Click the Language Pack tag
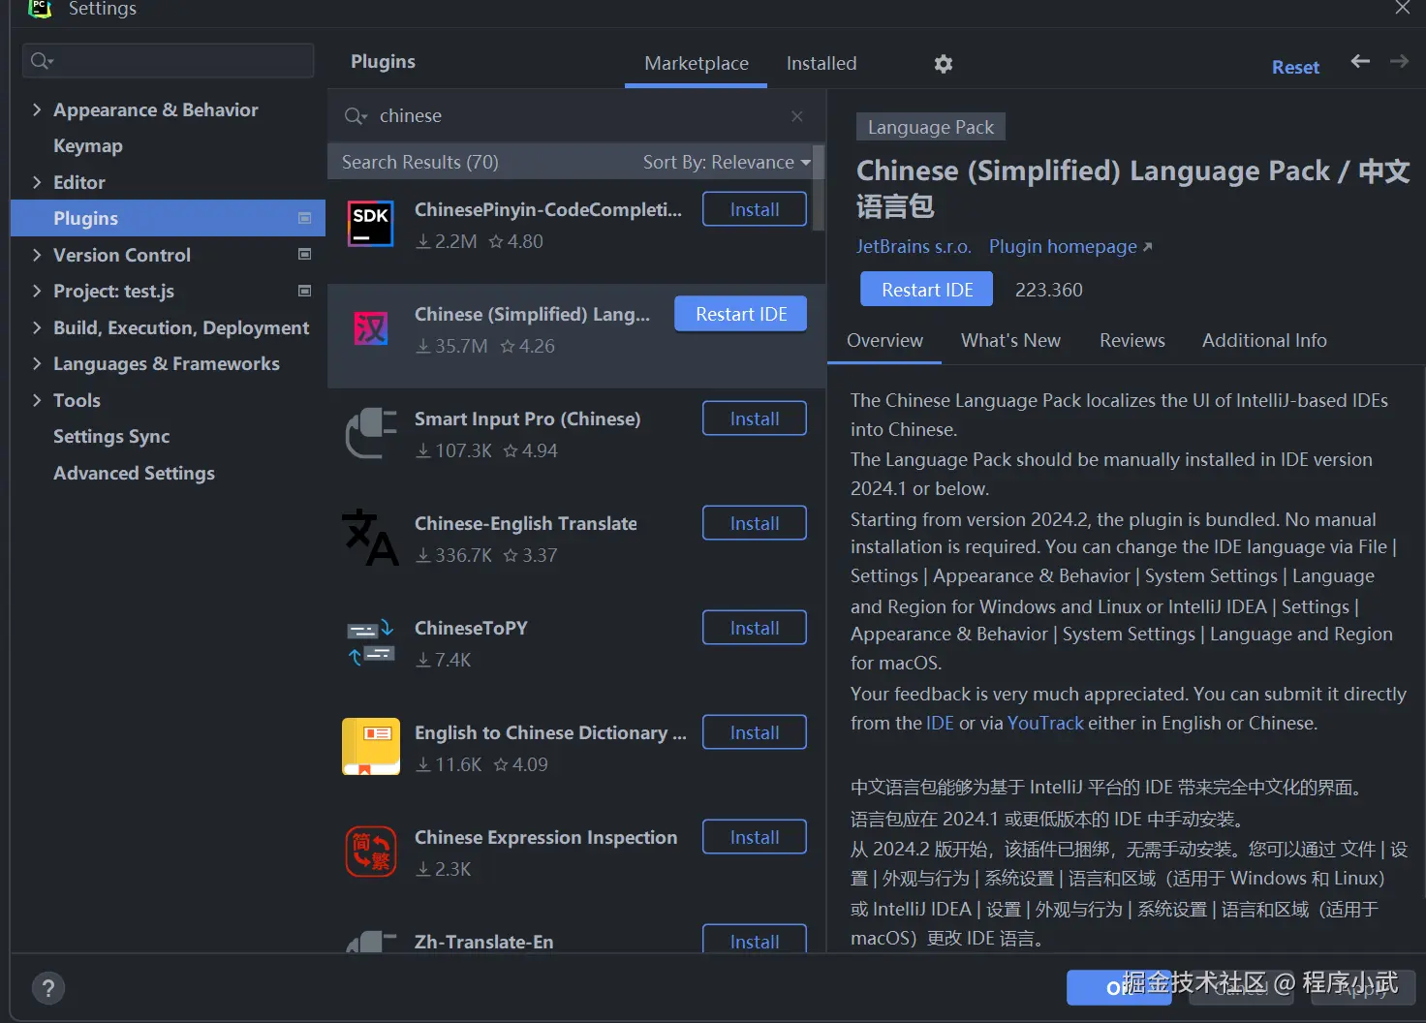 pos(931,127)
